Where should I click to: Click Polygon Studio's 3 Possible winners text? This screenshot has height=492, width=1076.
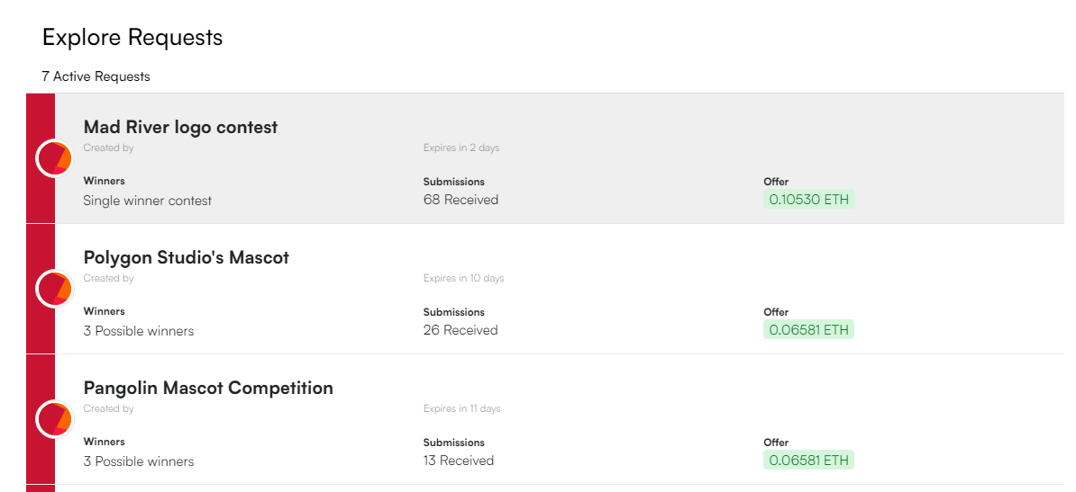138,331
